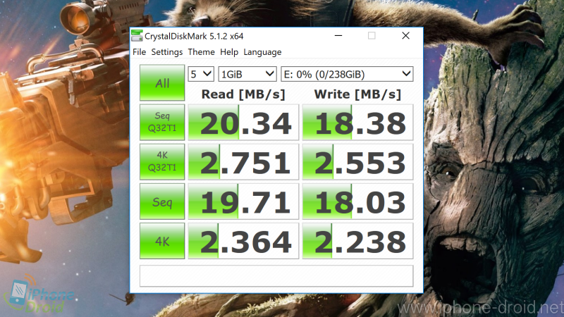Click the Read [MB/s] column header

coord(243,94)
